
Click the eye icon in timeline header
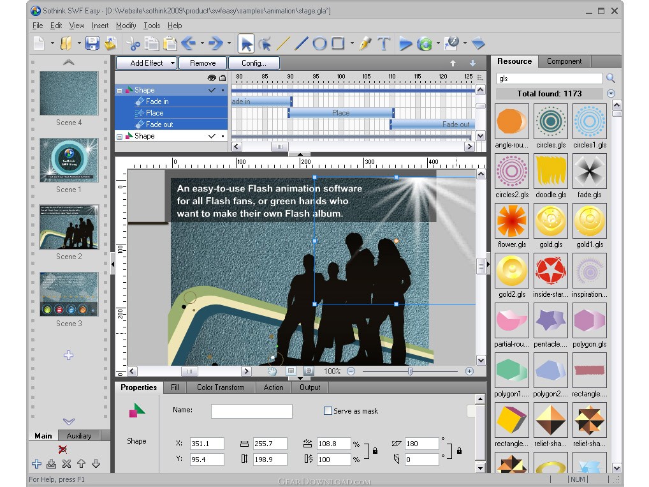(x=212, y=78)
